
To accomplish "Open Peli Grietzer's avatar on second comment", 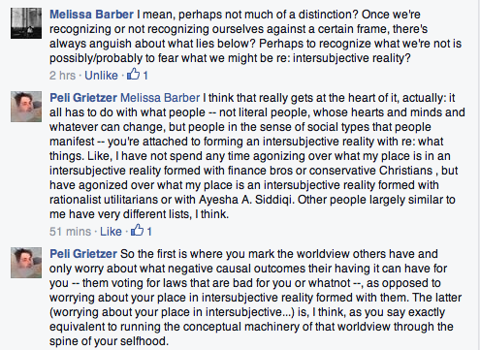I will click(26, 107).
